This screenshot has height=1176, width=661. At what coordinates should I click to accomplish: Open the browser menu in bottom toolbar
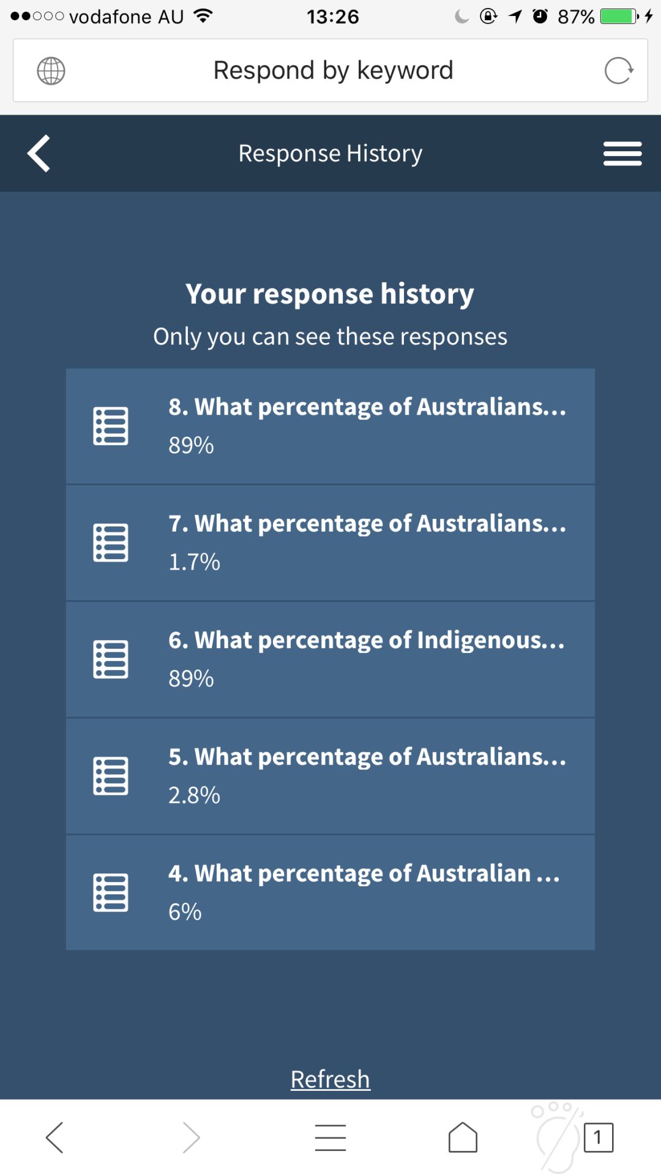point(330,1137)
